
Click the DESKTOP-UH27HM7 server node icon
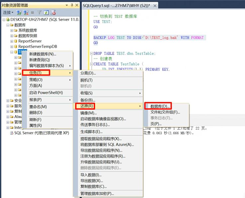(x=8, y=20)
